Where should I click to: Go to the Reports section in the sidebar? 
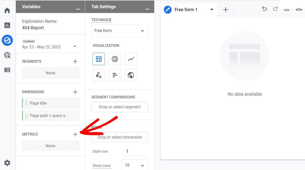click(7, 25)
